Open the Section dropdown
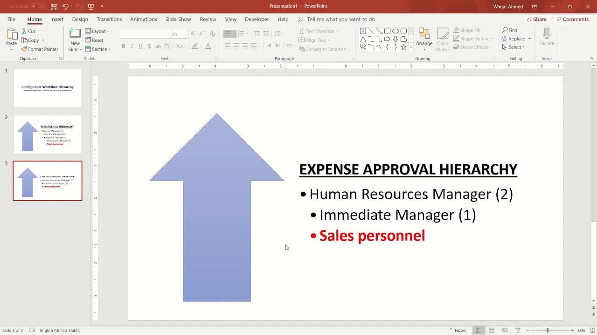The image size is (597, 335). [98, 49]
